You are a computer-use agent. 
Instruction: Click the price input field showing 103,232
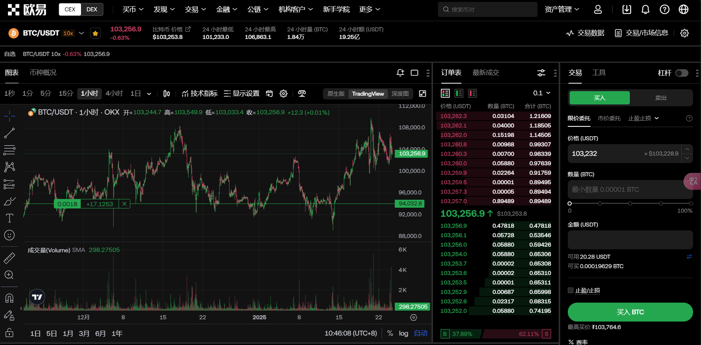point(606,154)
